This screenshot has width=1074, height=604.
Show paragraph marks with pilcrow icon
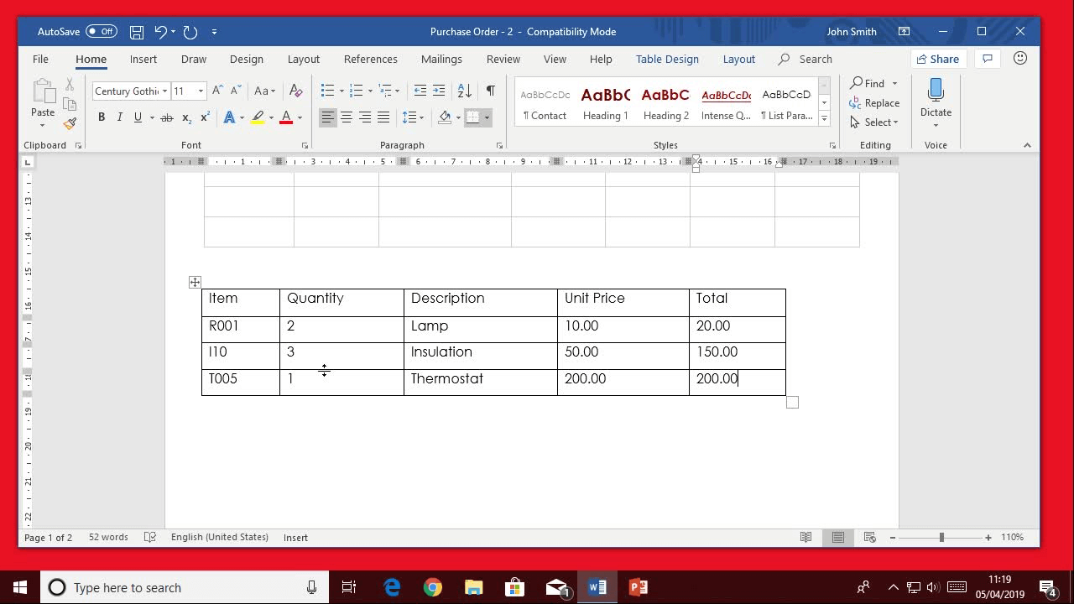(490, 91)
